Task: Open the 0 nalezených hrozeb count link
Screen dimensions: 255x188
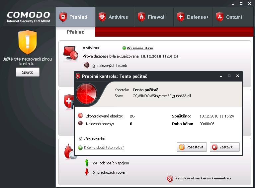Action: (94, 66)
